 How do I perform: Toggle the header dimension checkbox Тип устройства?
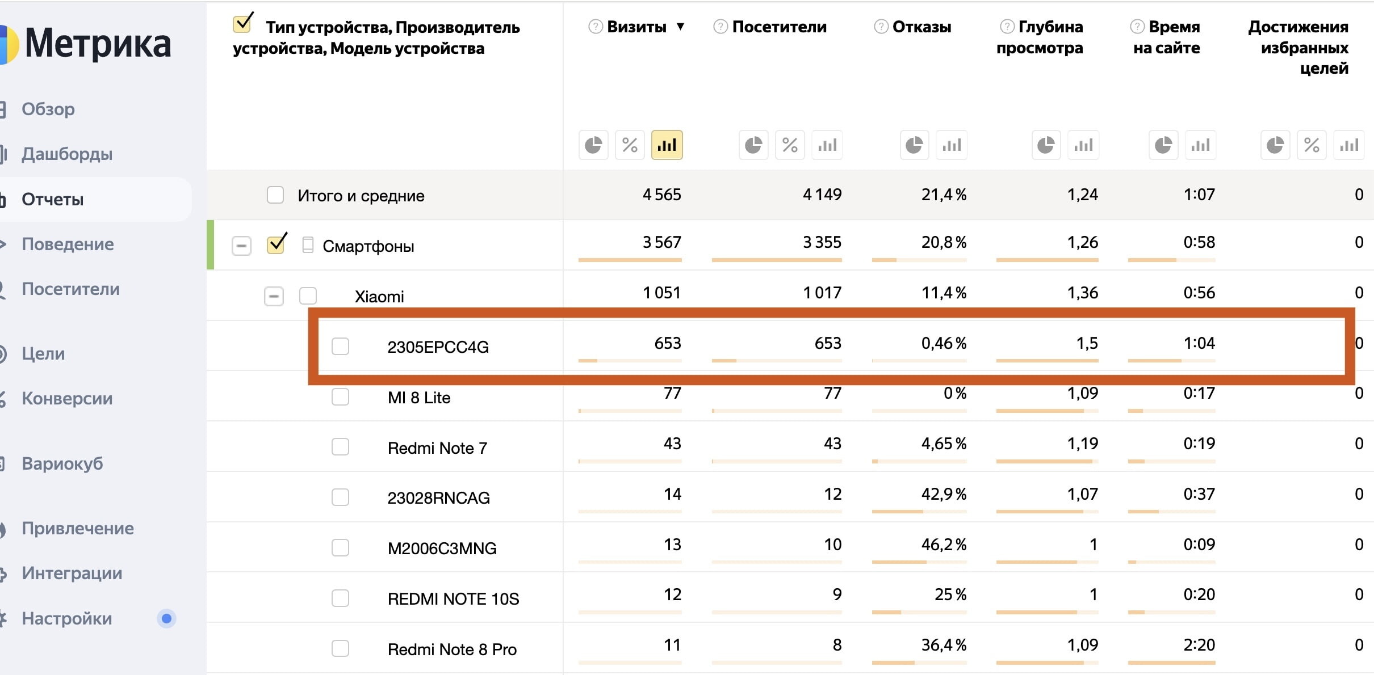pos(242,24)
